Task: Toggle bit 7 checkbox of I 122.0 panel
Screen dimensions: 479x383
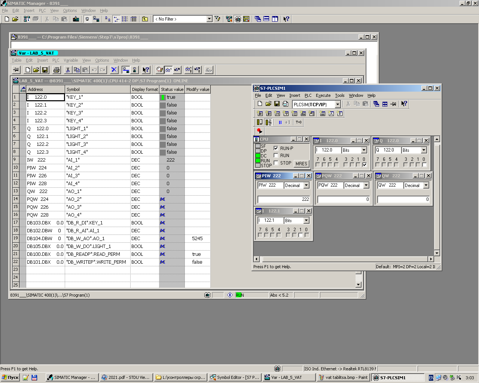Action: pos(318,165)
